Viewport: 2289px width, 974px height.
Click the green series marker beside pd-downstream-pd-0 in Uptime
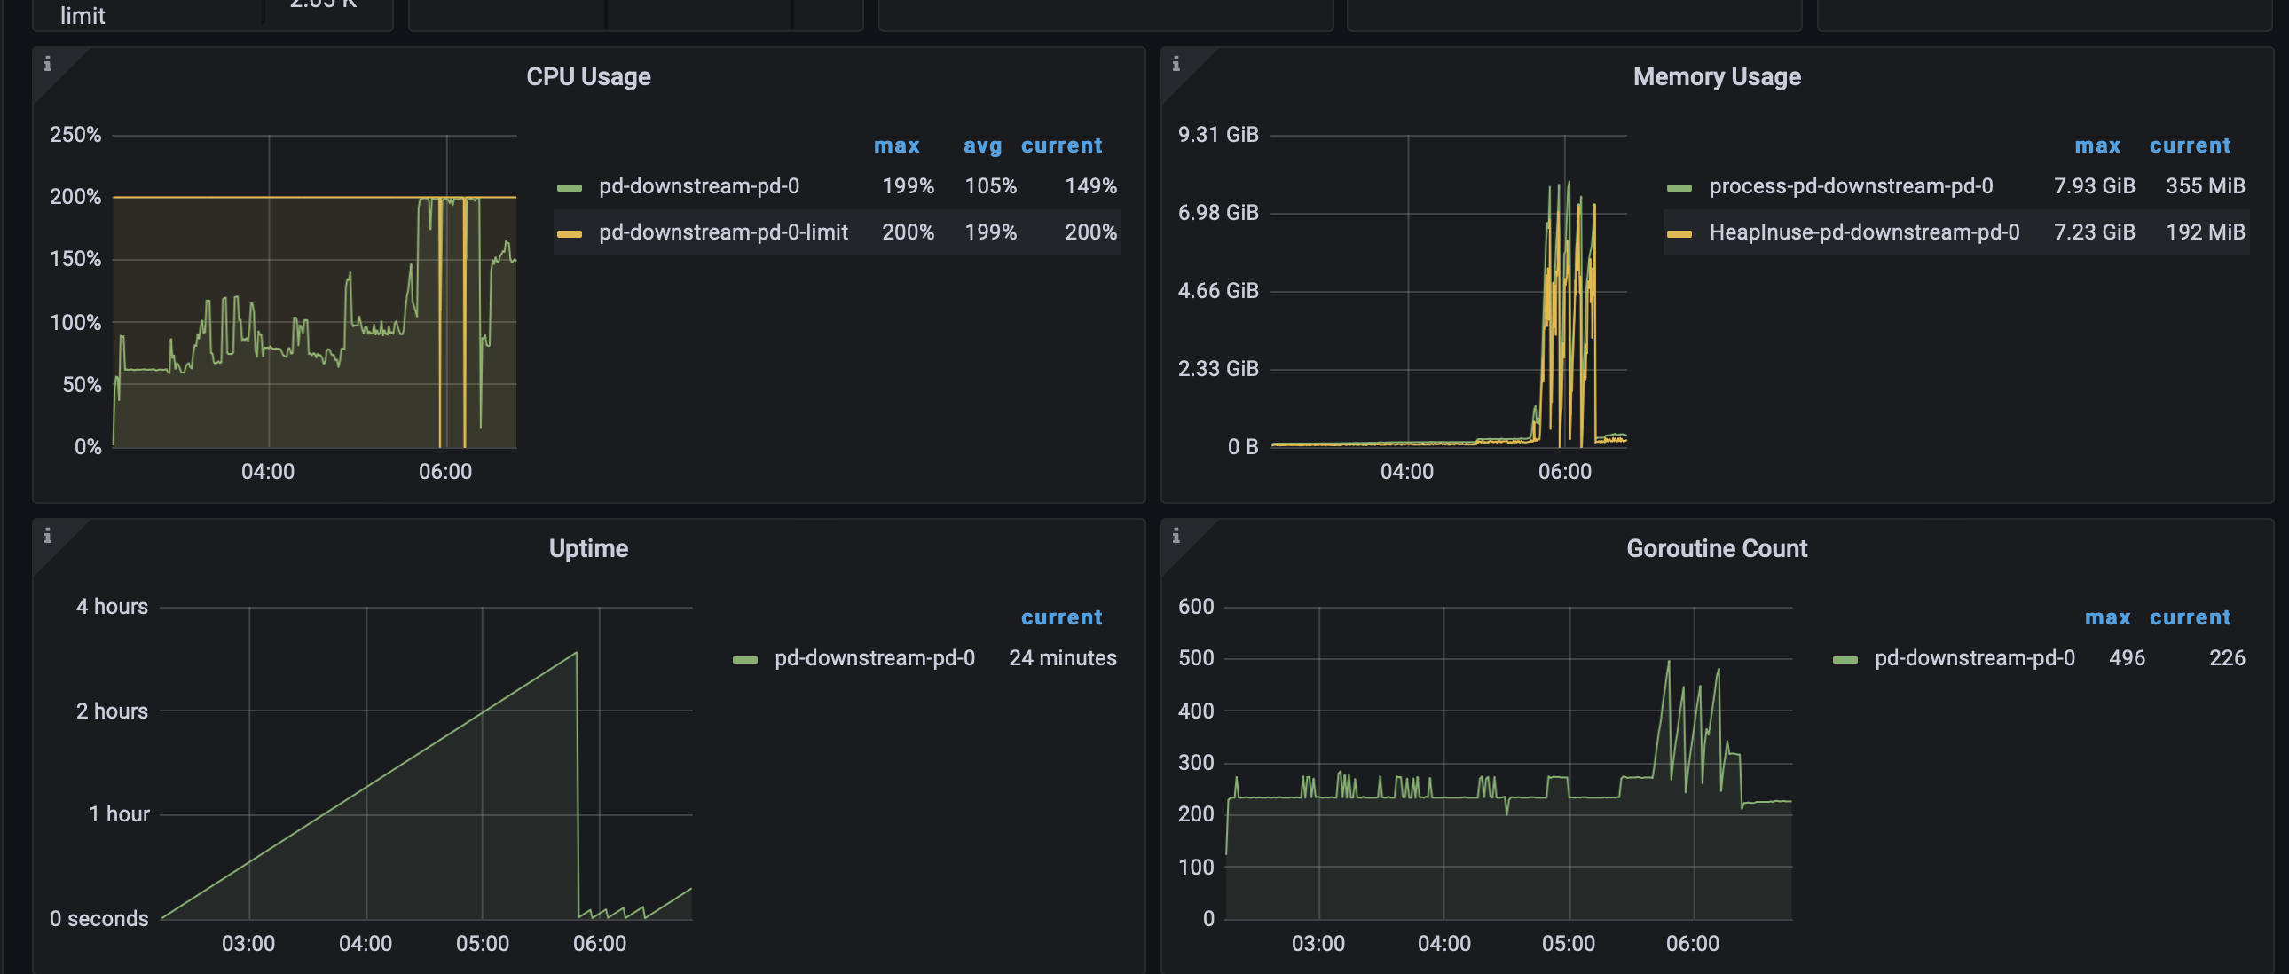pos(743,658)
